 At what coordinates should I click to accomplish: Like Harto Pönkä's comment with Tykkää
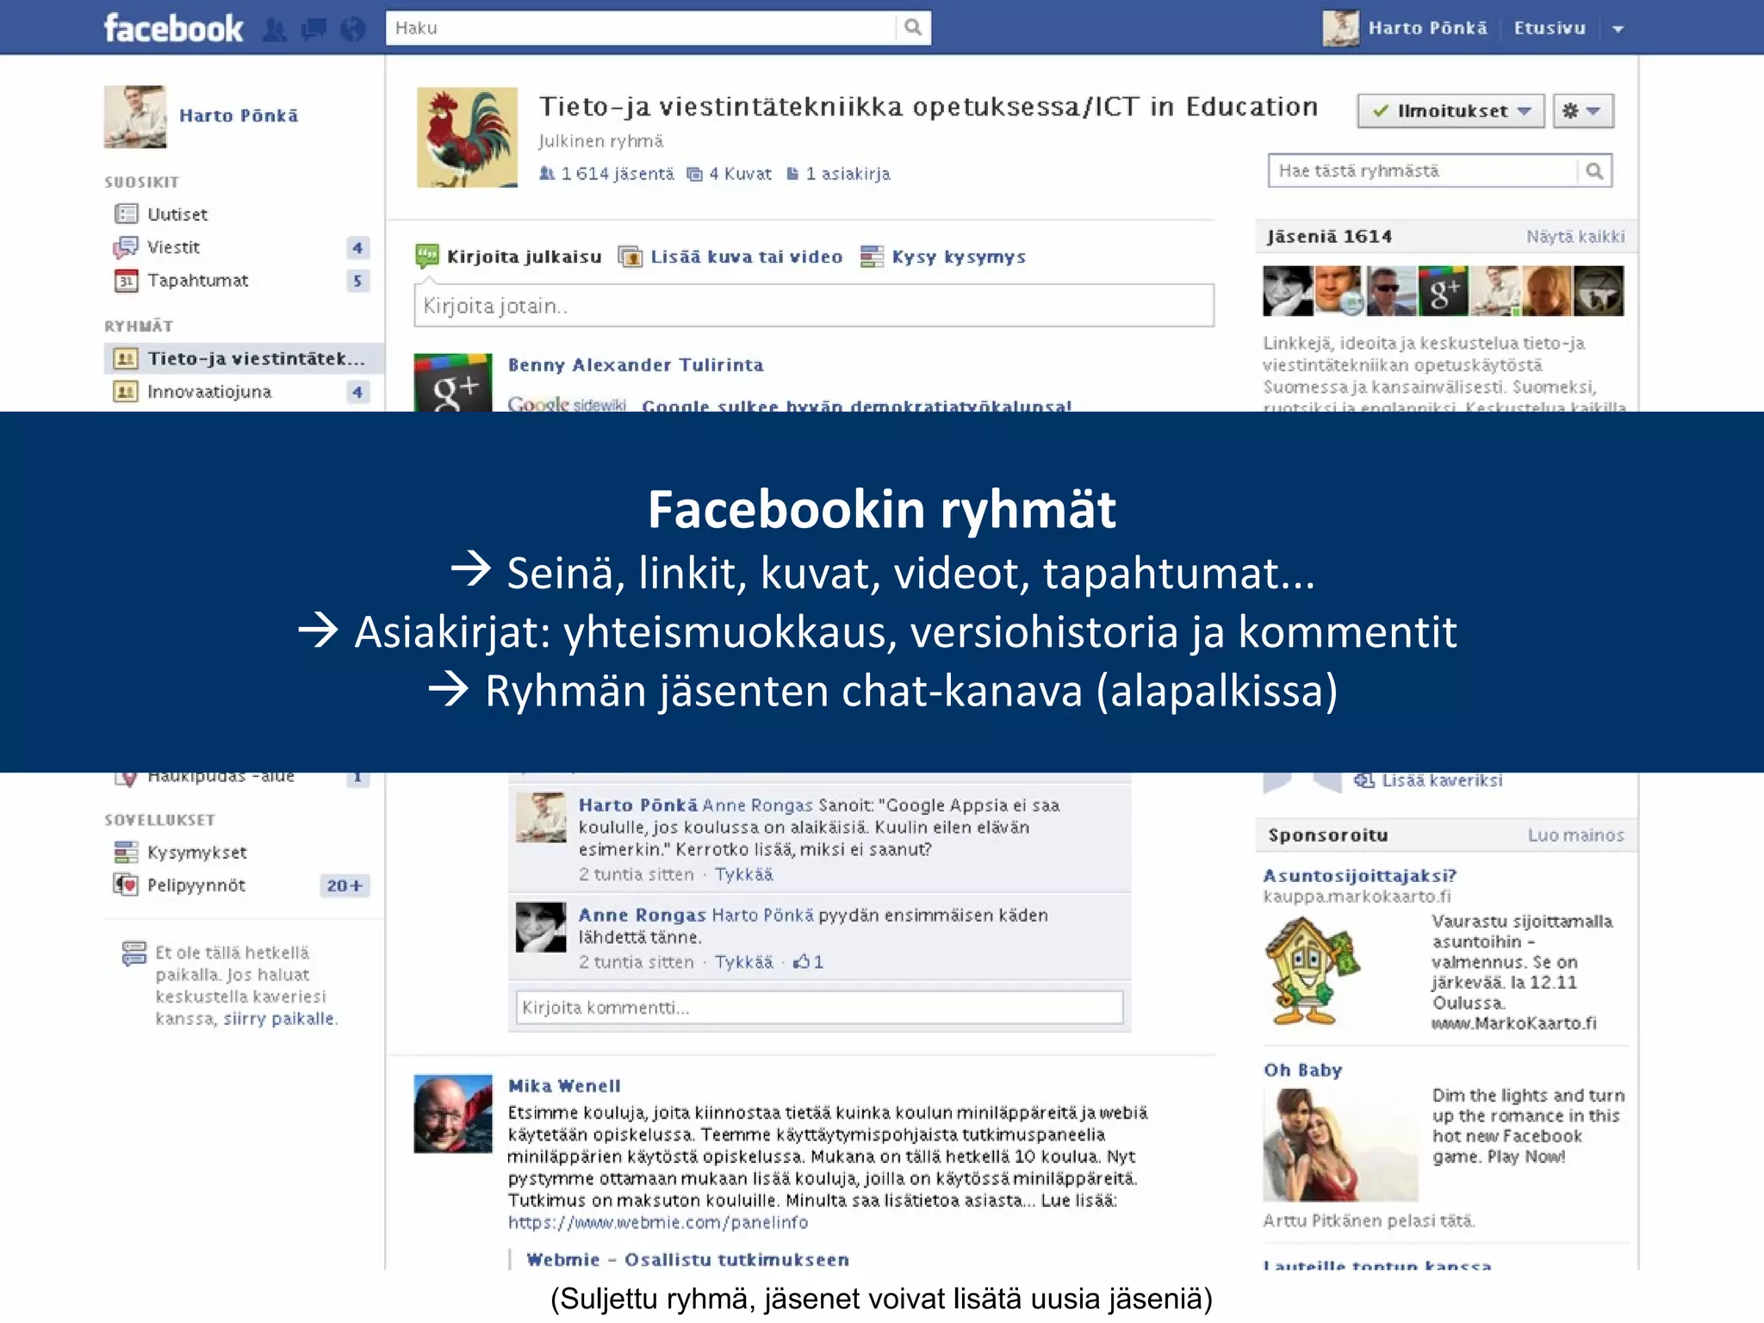click(x=743, y=875)
